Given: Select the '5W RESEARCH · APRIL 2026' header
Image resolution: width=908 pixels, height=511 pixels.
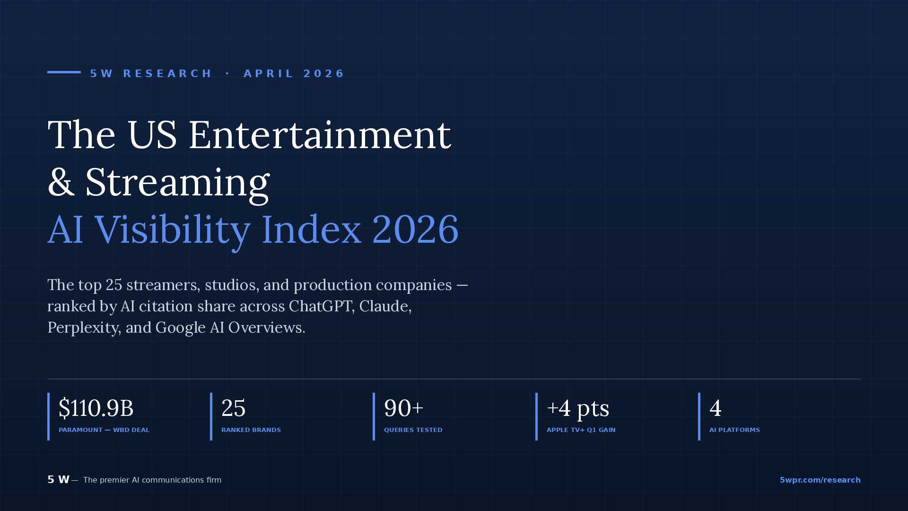Looking at the screenshot, I should point(218,74).
